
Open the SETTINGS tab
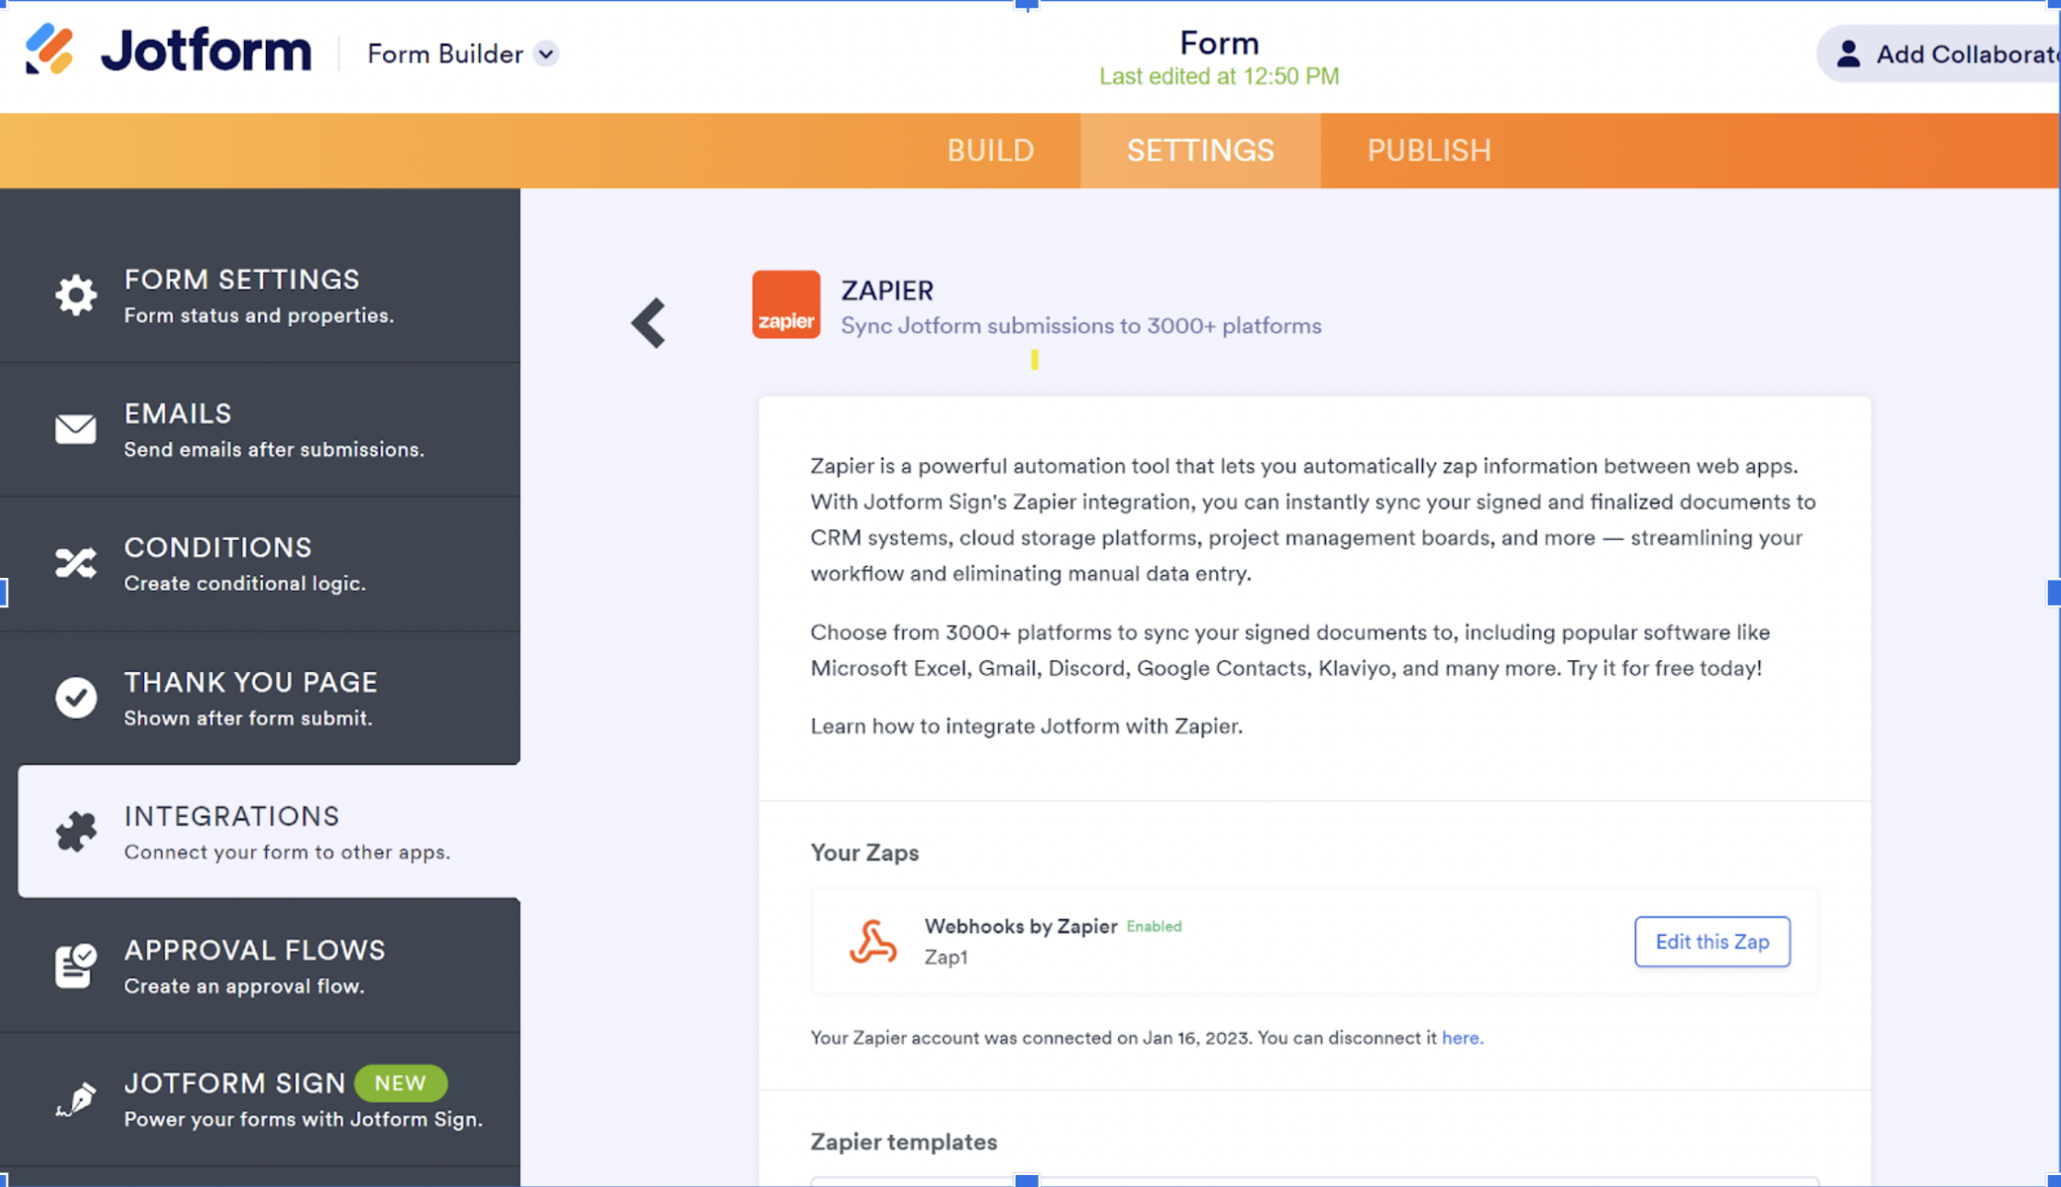1199,150
